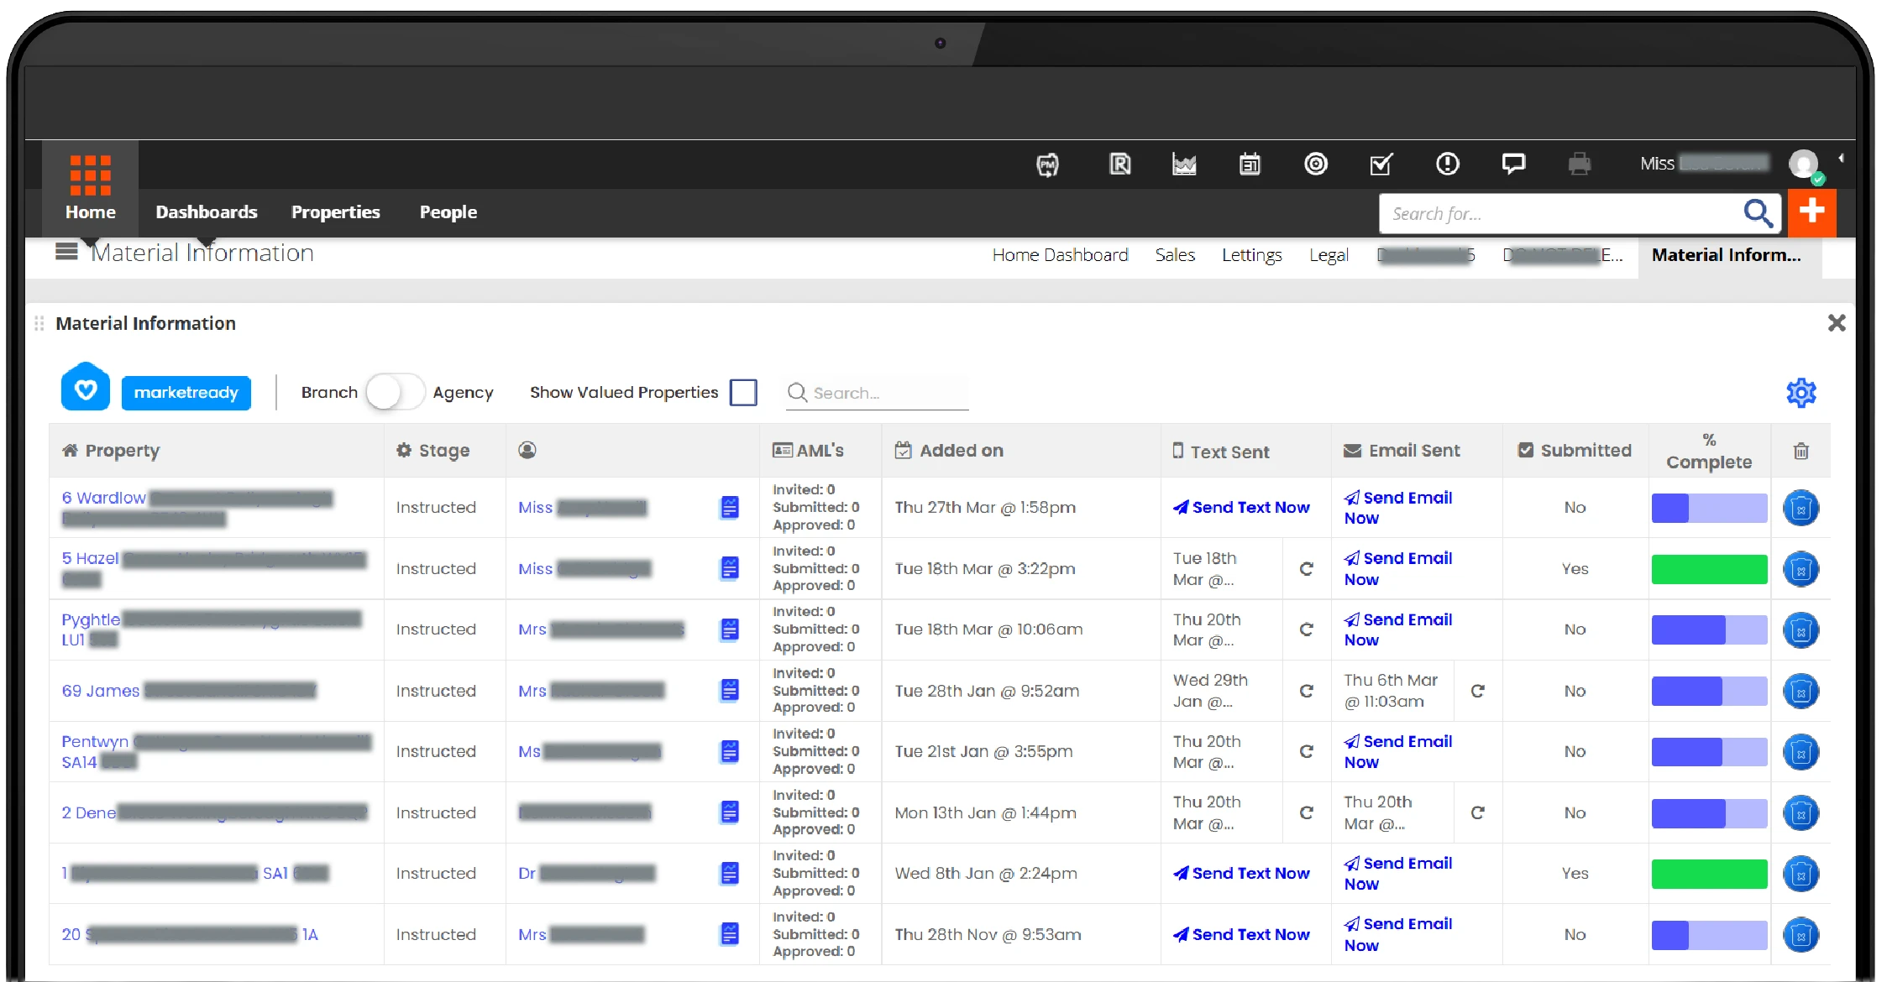Viewport: 1887px width, 982px height.
Task: Switch to the Lettings dashboard tab
Action: [x=1251, y=255]
